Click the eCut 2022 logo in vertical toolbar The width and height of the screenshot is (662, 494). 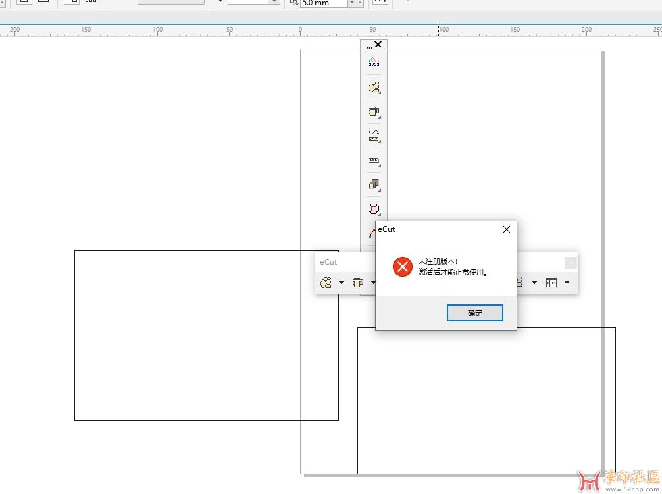tap(374, 62)
